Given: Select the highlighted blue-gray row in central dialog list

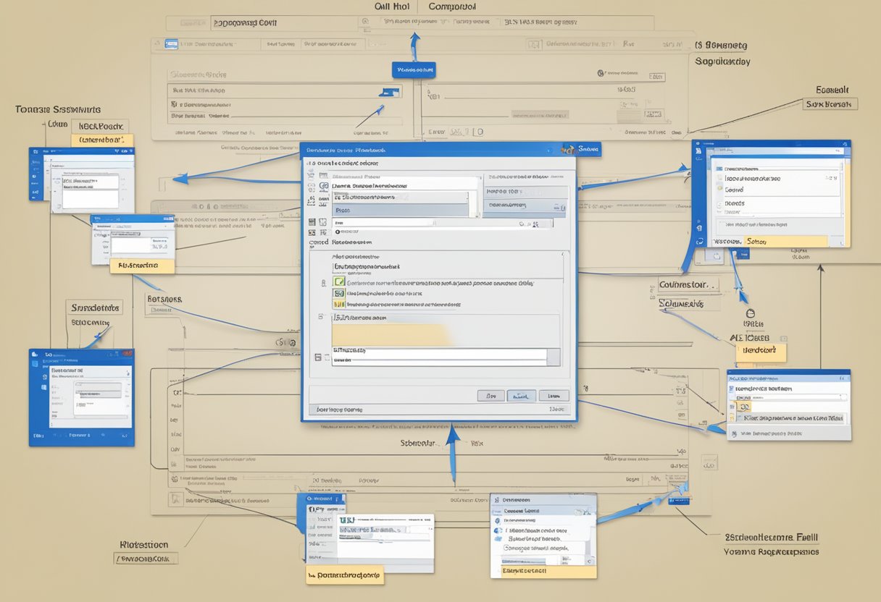Looking at the screenshot, I should pos(400,210).
